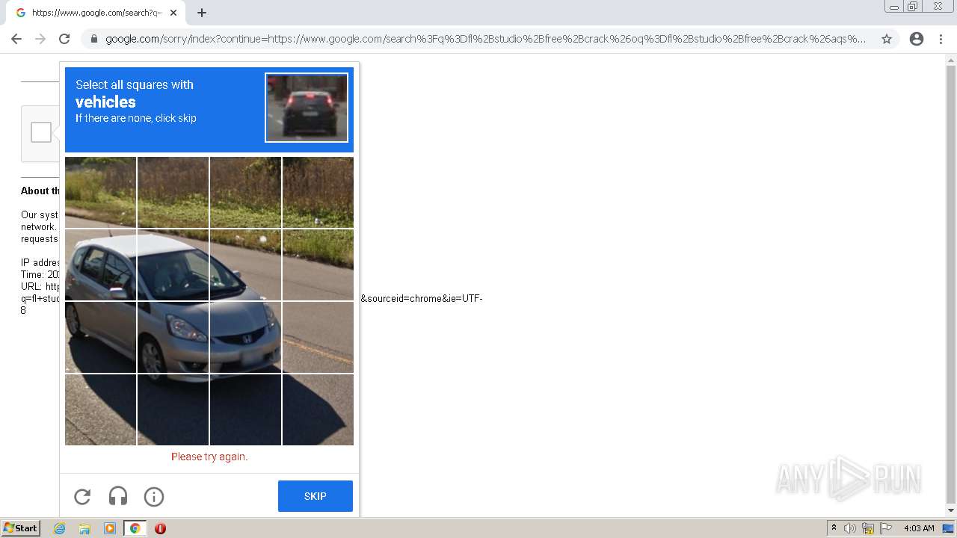Select tile with Honda front grille
This screenshot has width=957, height=538.
245,337
